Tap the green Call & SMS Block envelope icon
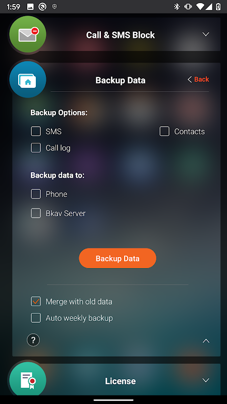227x404 pixels. coord(28,34)
